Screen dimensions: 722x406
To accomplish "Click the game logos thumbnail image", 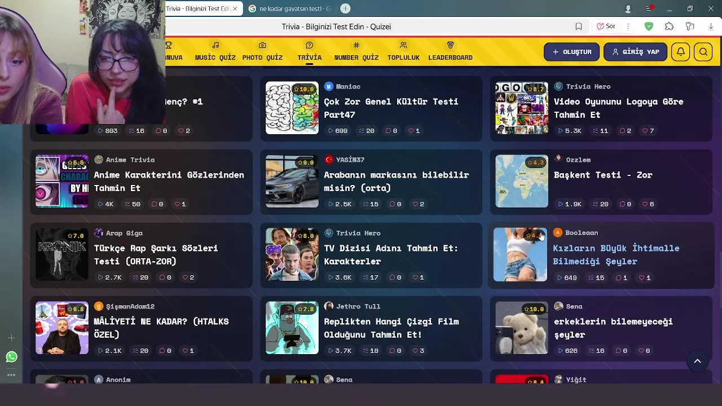I will [522, 108].
